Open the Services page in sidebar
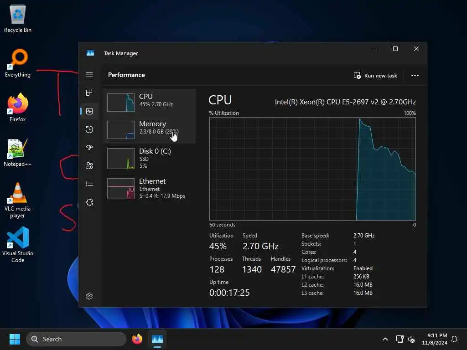The image size is (467, 350). [89, 202]
